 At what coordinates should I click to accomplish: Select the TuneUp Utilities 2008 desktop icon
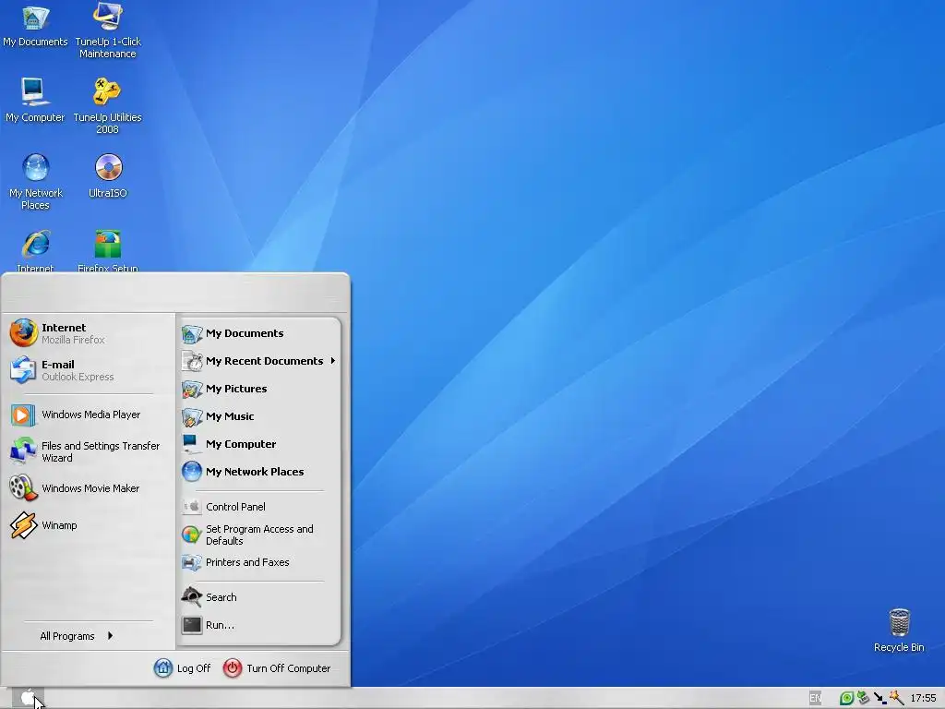[107, 105]
